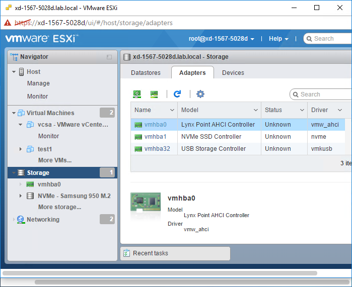Open Host Manage in Navigator
The image size is (352, 287).
38,83
